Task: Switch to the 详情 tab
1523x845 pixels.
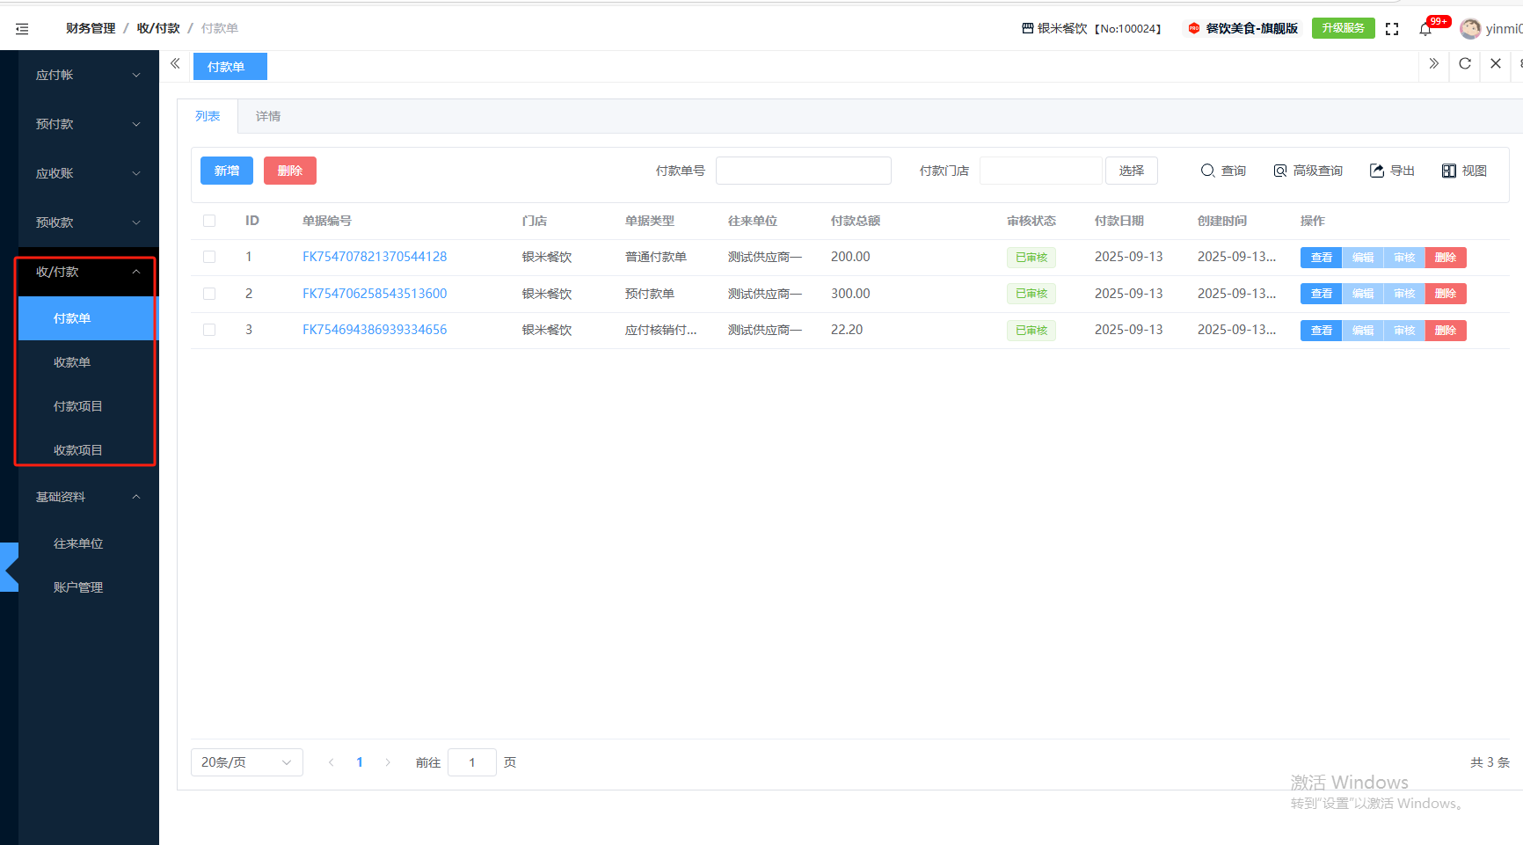Action: coord(268,116)
